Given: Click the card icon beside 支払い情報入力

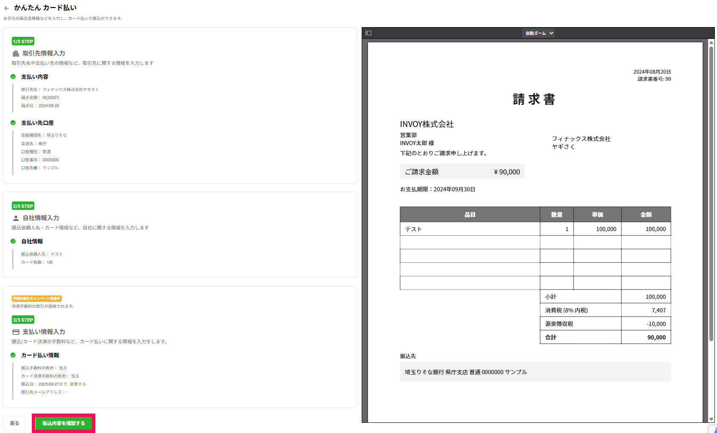Looking at the screenshot, I should [16, 332].
